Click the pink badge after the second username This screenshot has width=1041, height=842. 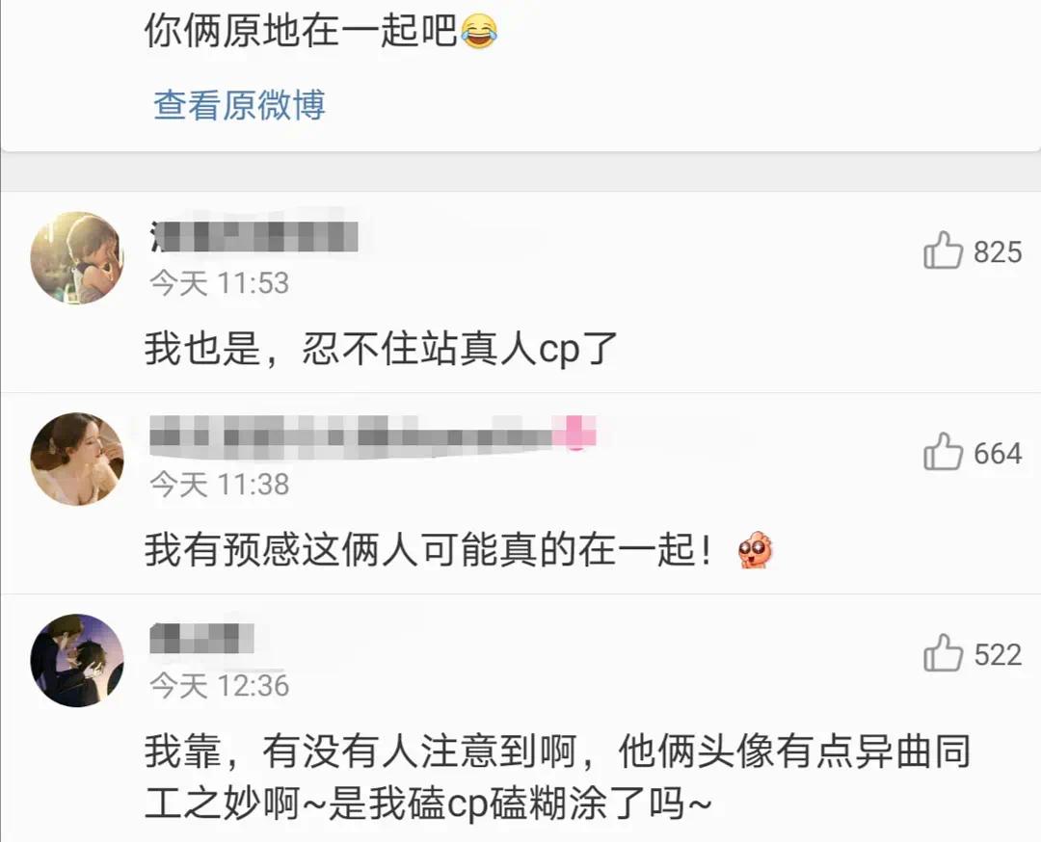click(x=575, y=432)
